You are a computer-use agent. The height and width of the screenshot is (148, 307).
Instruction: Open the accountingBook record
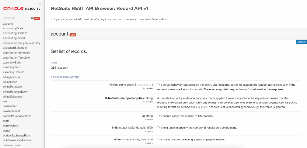coord(13,28)
